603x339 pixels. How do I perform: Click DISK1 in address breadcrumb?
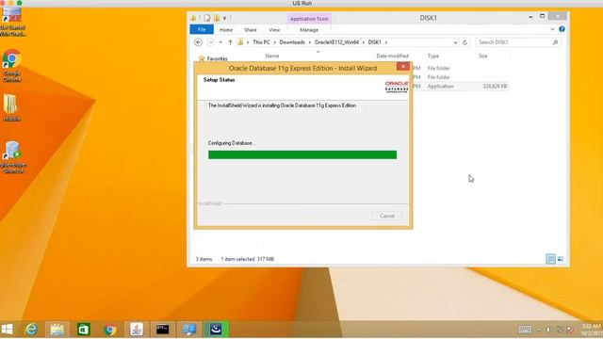[375, 42]
